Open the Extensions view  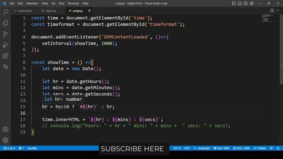[5, 56]
